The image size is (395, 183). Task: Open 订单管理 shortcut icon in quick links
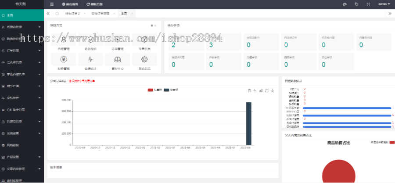coord(117,39)
